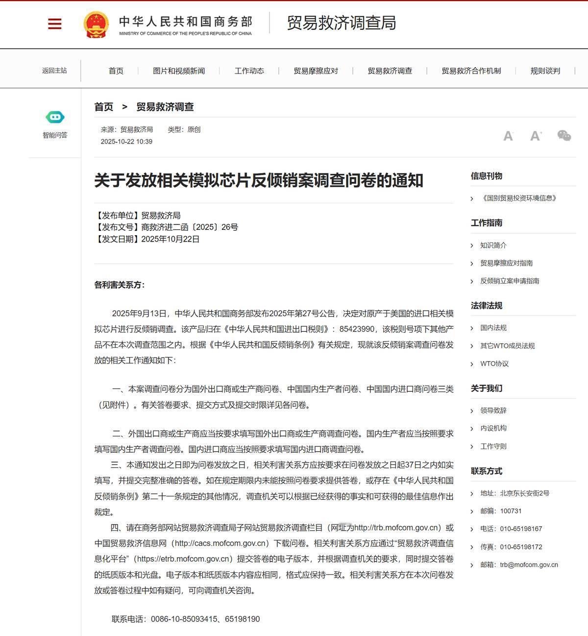Click the arrow beside 知识简介
Screen dimensions: 588x636
(x=472, y=246)
